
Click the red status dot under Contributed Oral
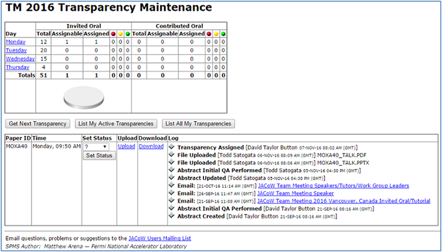209,34
